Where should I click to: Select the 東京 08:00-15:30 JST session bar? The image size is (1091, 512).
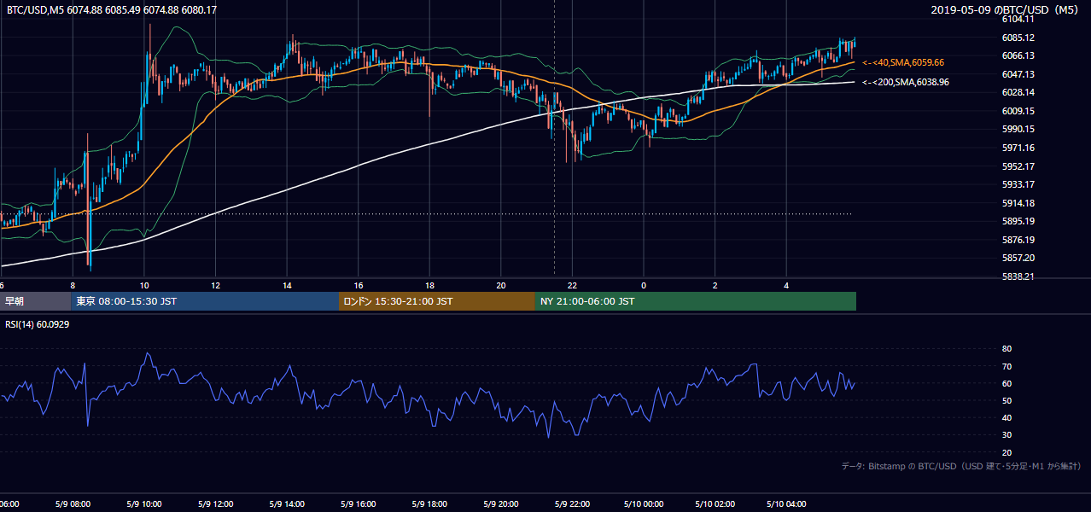point(205,301)
